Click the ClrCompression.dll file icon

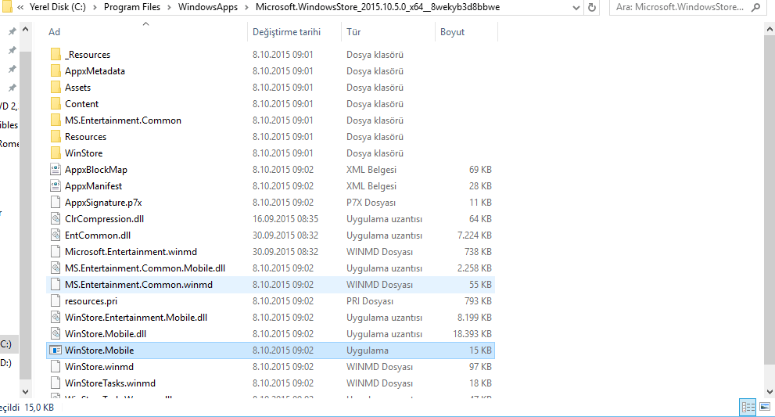[56, 218]
